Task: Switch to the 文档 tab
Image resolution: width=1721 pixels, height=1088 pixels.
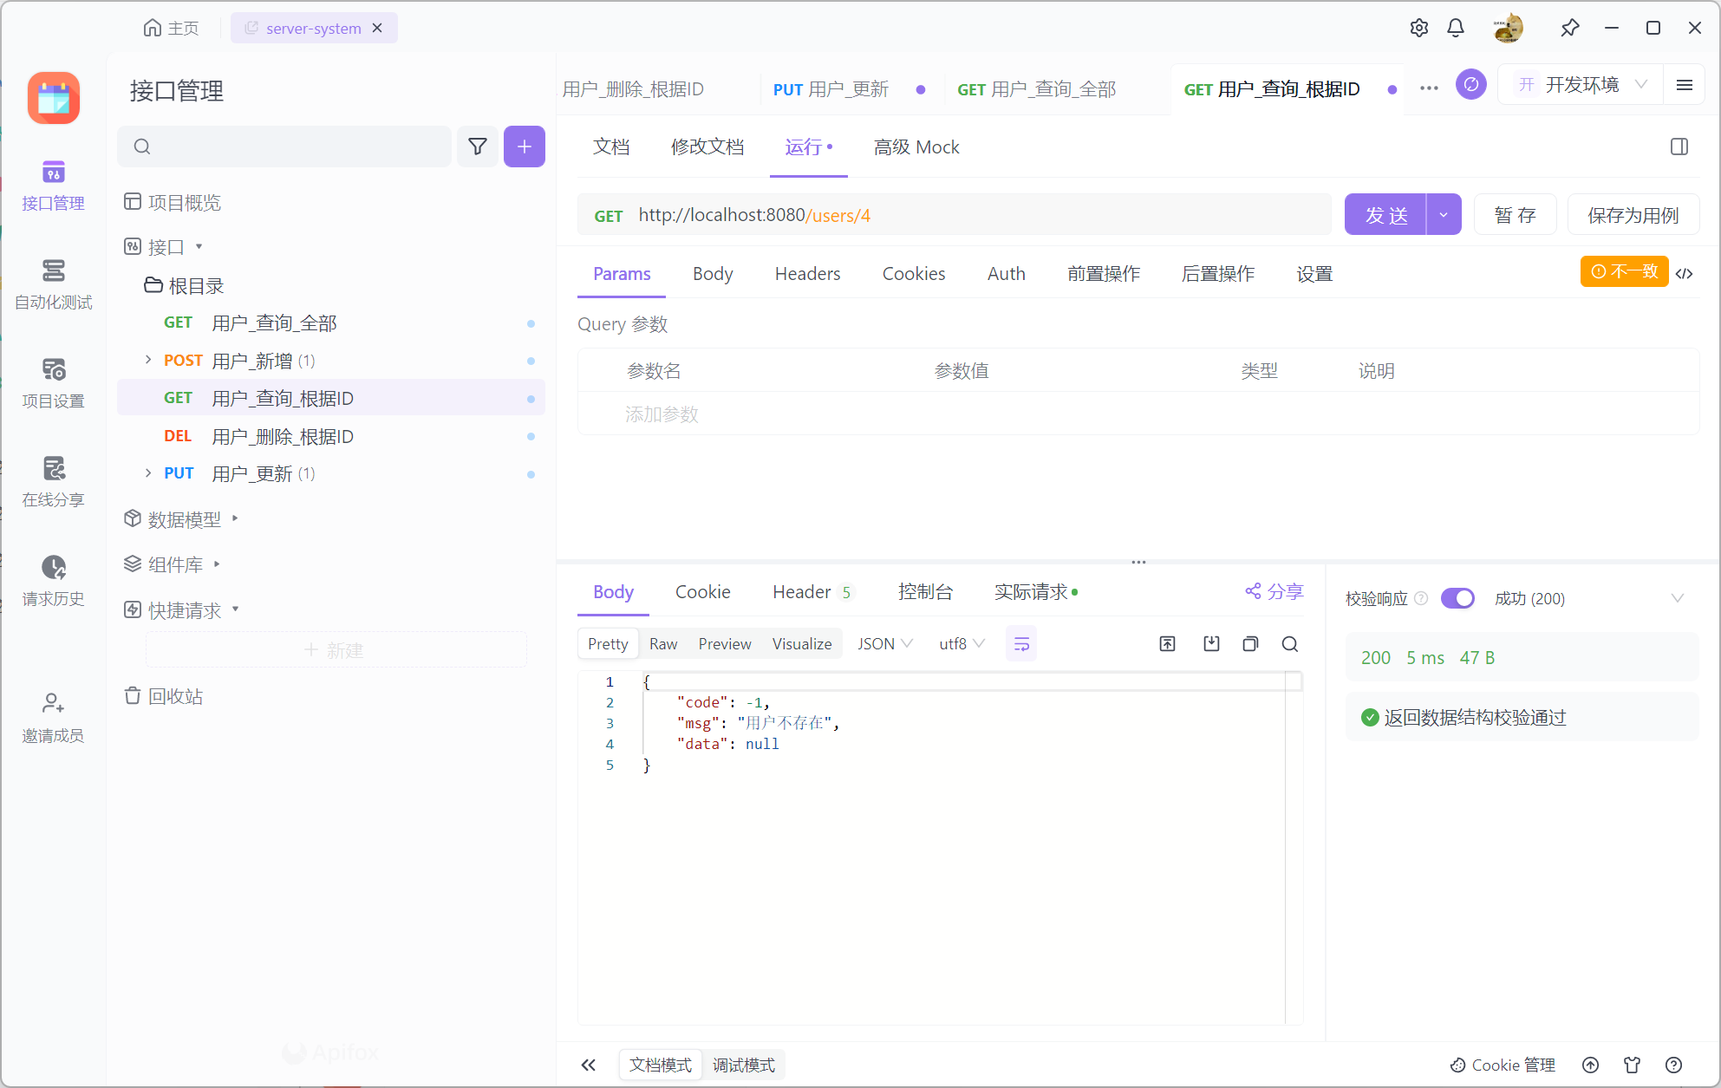Action: tap(611, 147)
